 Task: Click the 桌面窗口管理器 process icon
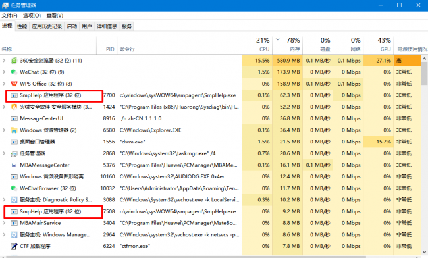(x=14, y=142)
